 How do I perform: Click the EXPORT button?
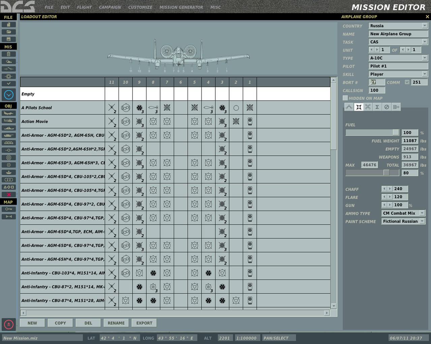pyautogui.click(x=144, y=323)
